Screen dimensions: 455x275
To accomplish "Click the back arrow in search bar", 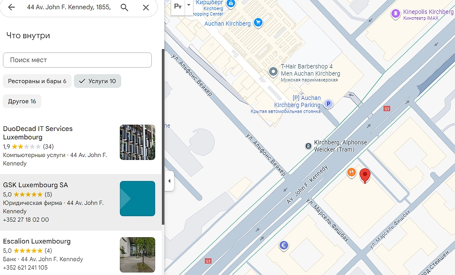I will pyautogui.click(x=11, y=7).
